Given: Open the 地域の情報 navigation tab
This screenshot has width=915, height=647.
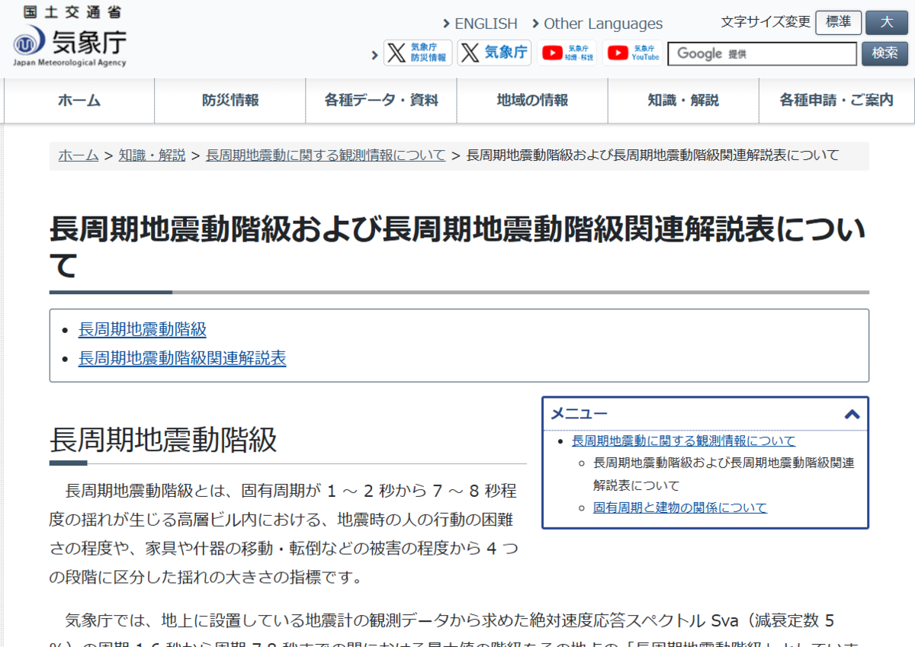Looking at the screenshot, I should (x=532, y=101).
